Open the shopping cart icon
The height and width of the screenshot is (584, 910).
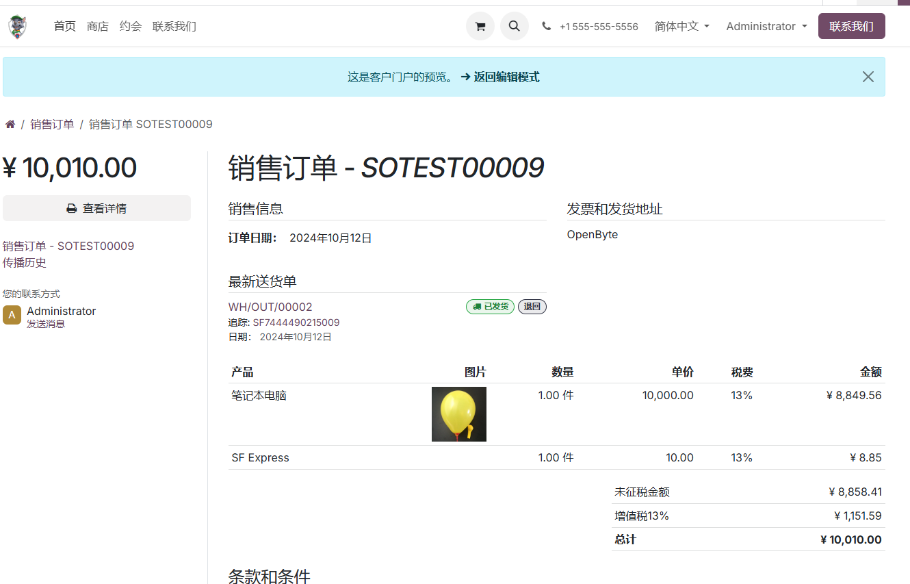click(x=480, y=27)
